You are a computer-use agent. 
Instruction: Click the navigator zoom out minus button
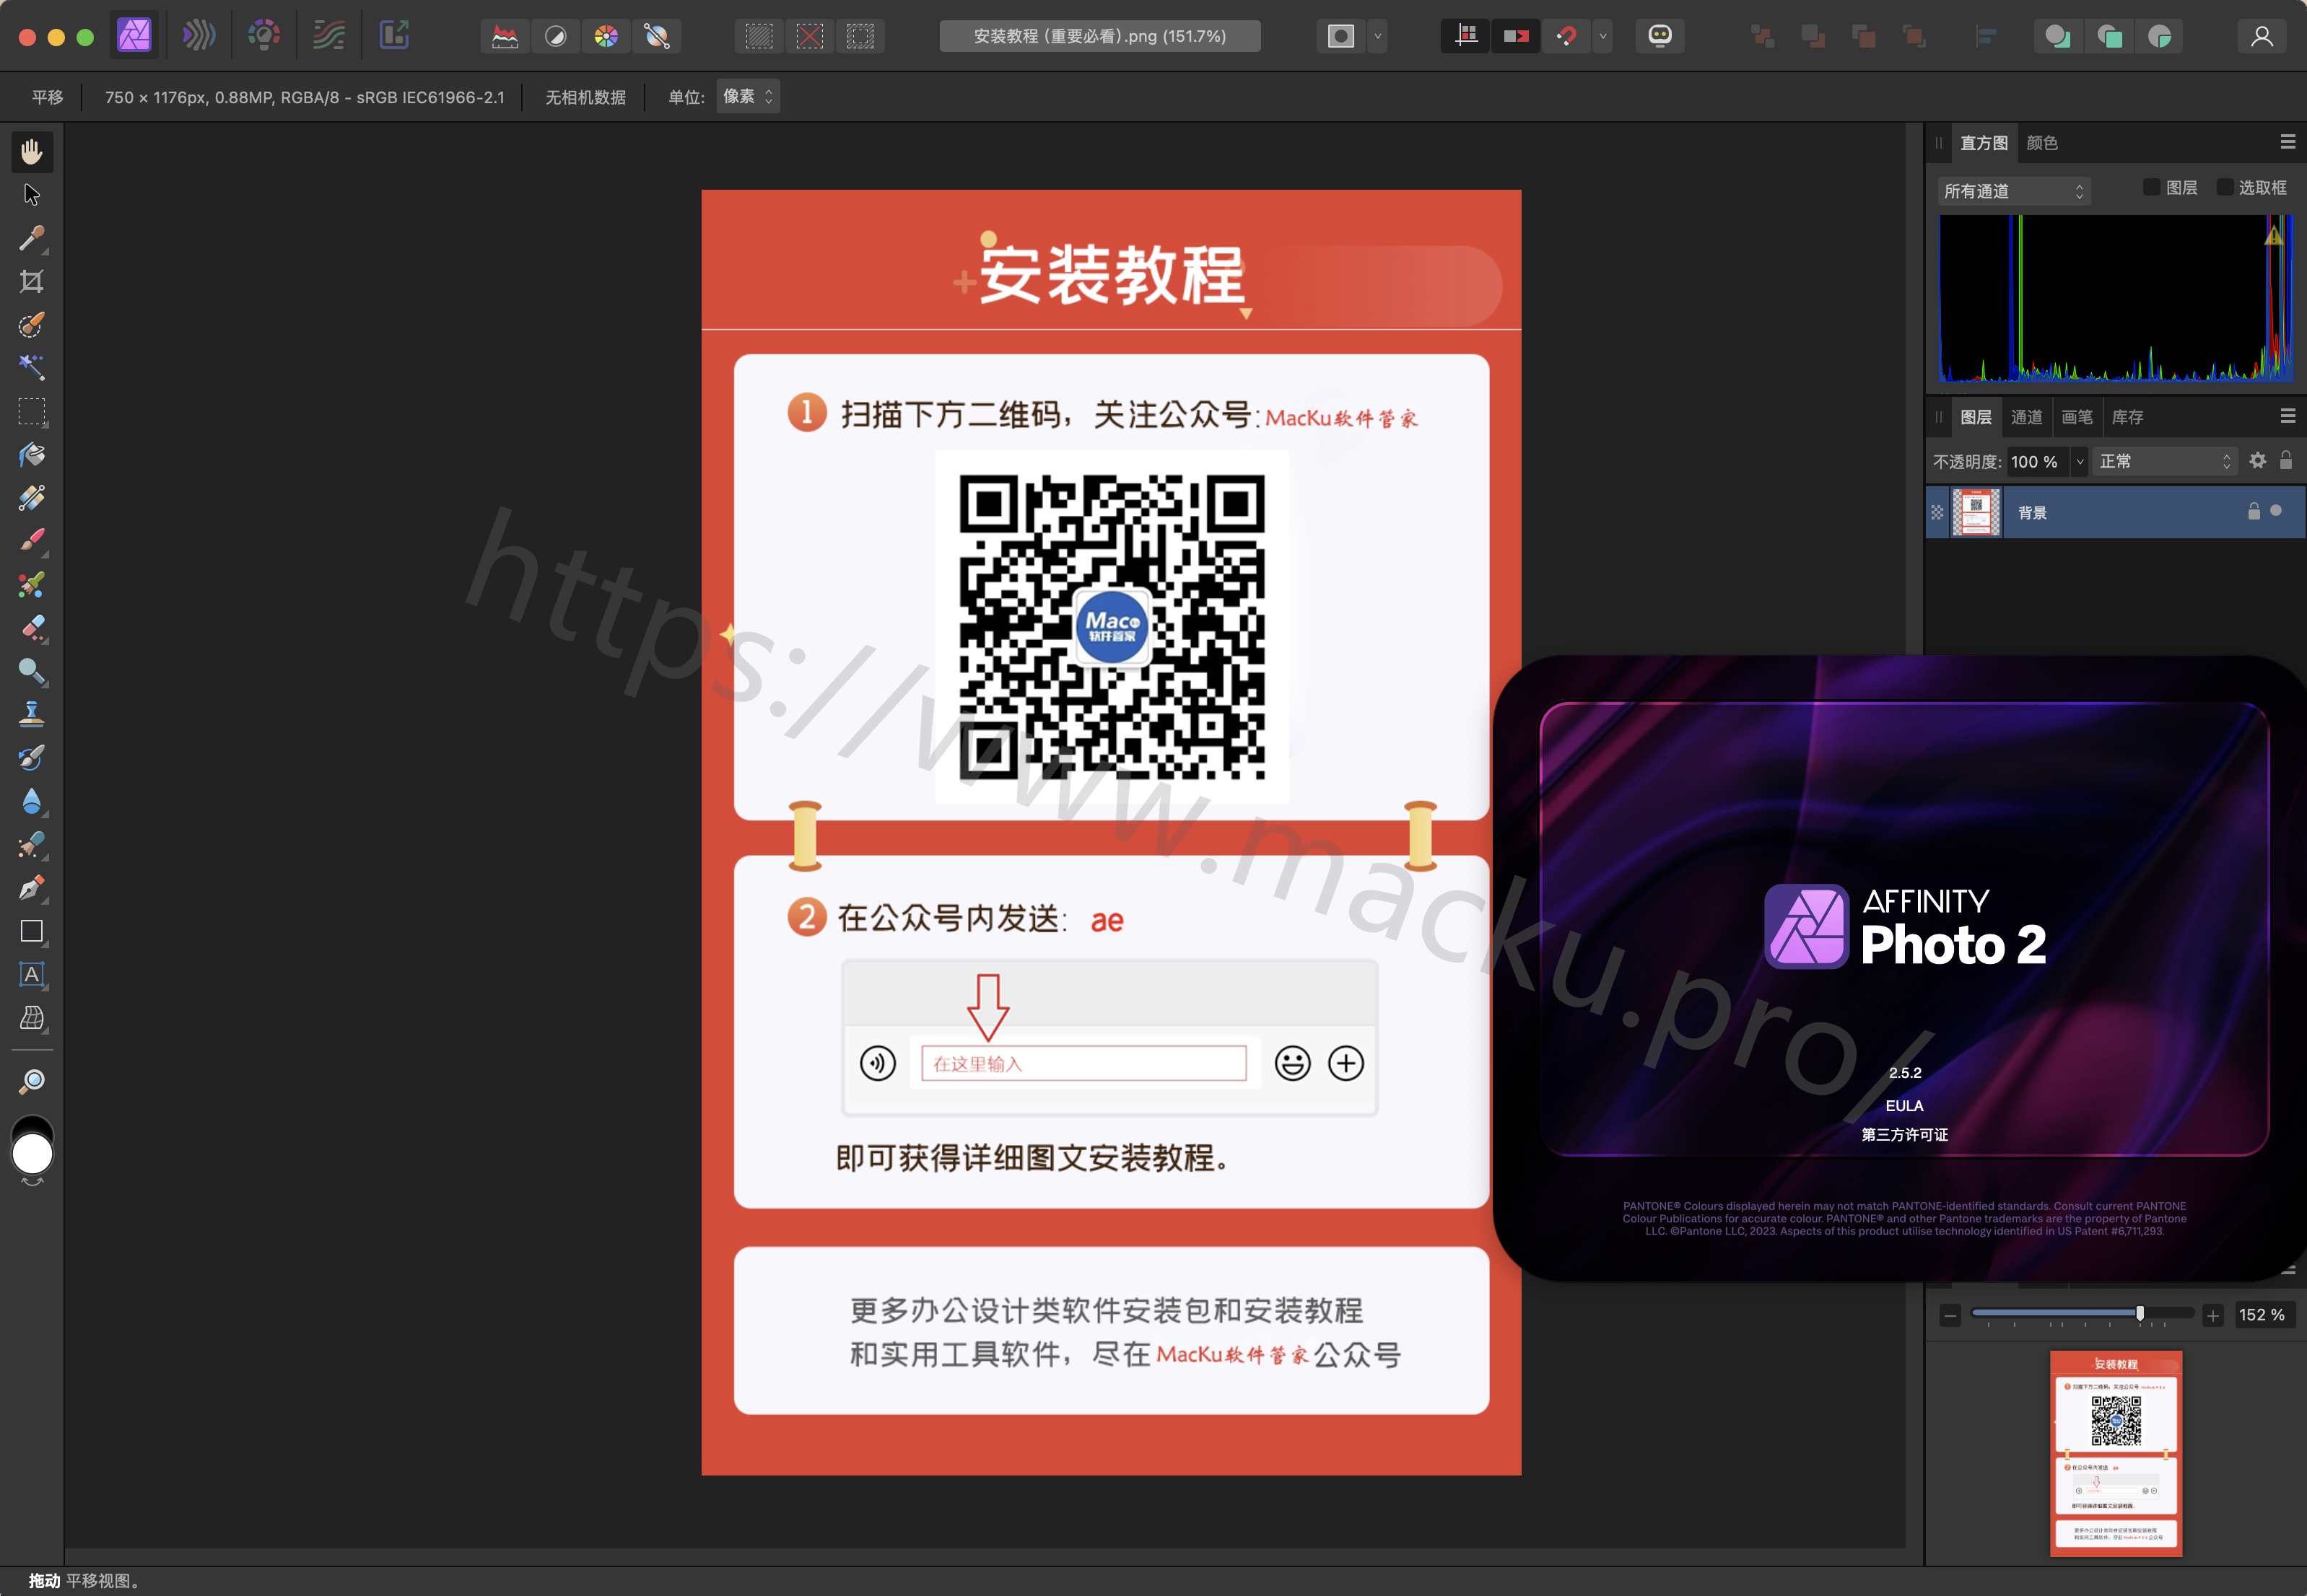(x=1950, y=1316)
